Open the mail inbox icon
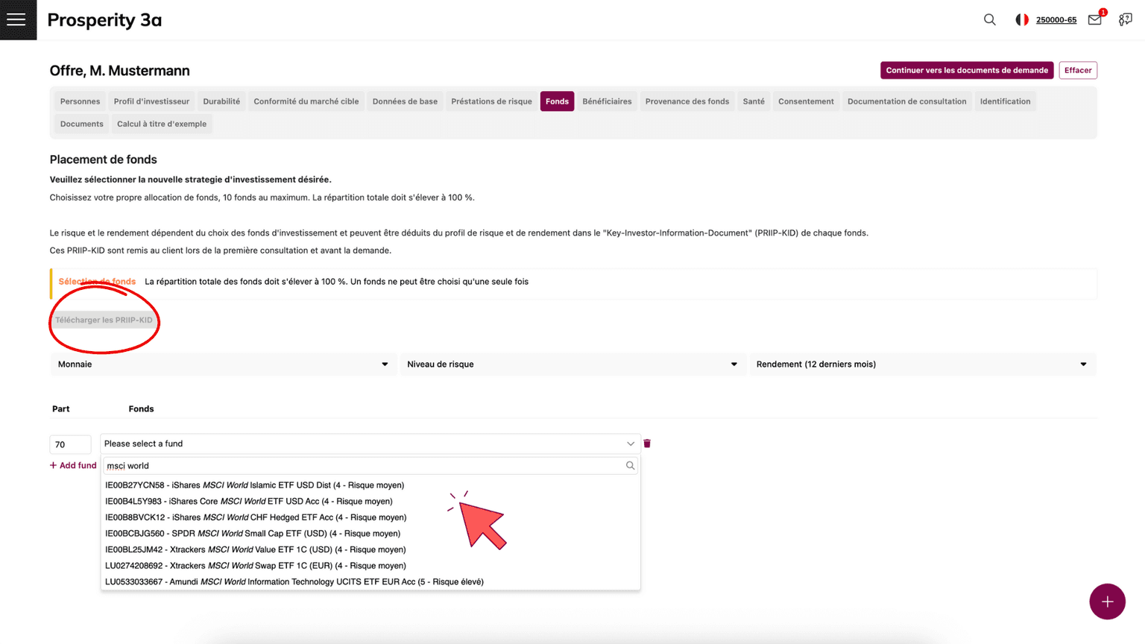The image size is (1145, 644). [1094, 20]
